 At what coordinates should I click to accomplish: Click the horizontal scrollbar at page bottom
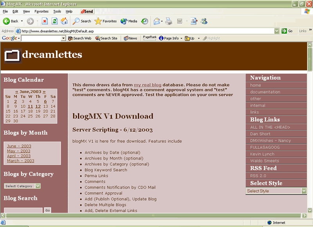(x=153, y=216)
